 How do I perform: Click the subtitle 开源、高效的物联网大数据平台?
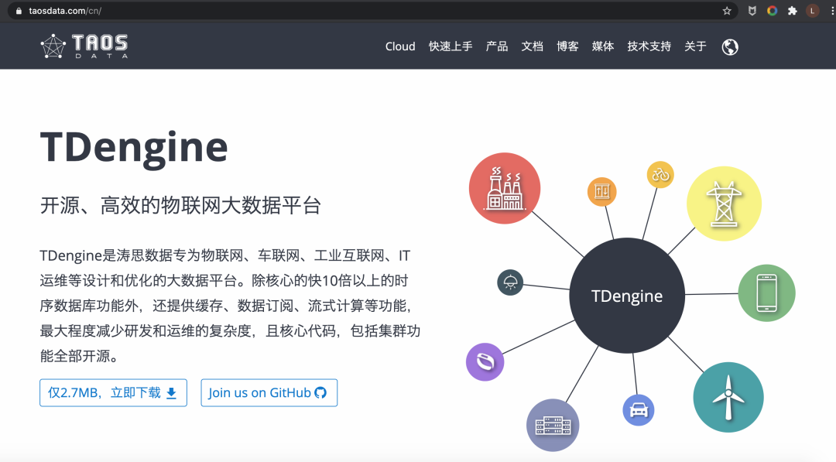[180, 205]
